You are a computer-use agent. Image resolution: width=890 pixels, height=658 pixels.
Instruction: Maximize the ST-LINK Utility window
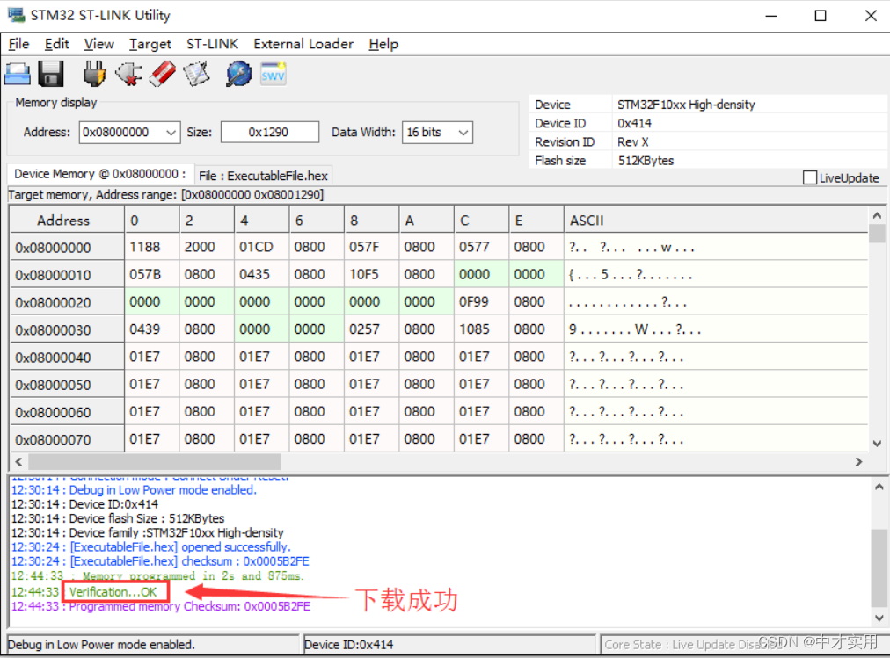(821, 15)
